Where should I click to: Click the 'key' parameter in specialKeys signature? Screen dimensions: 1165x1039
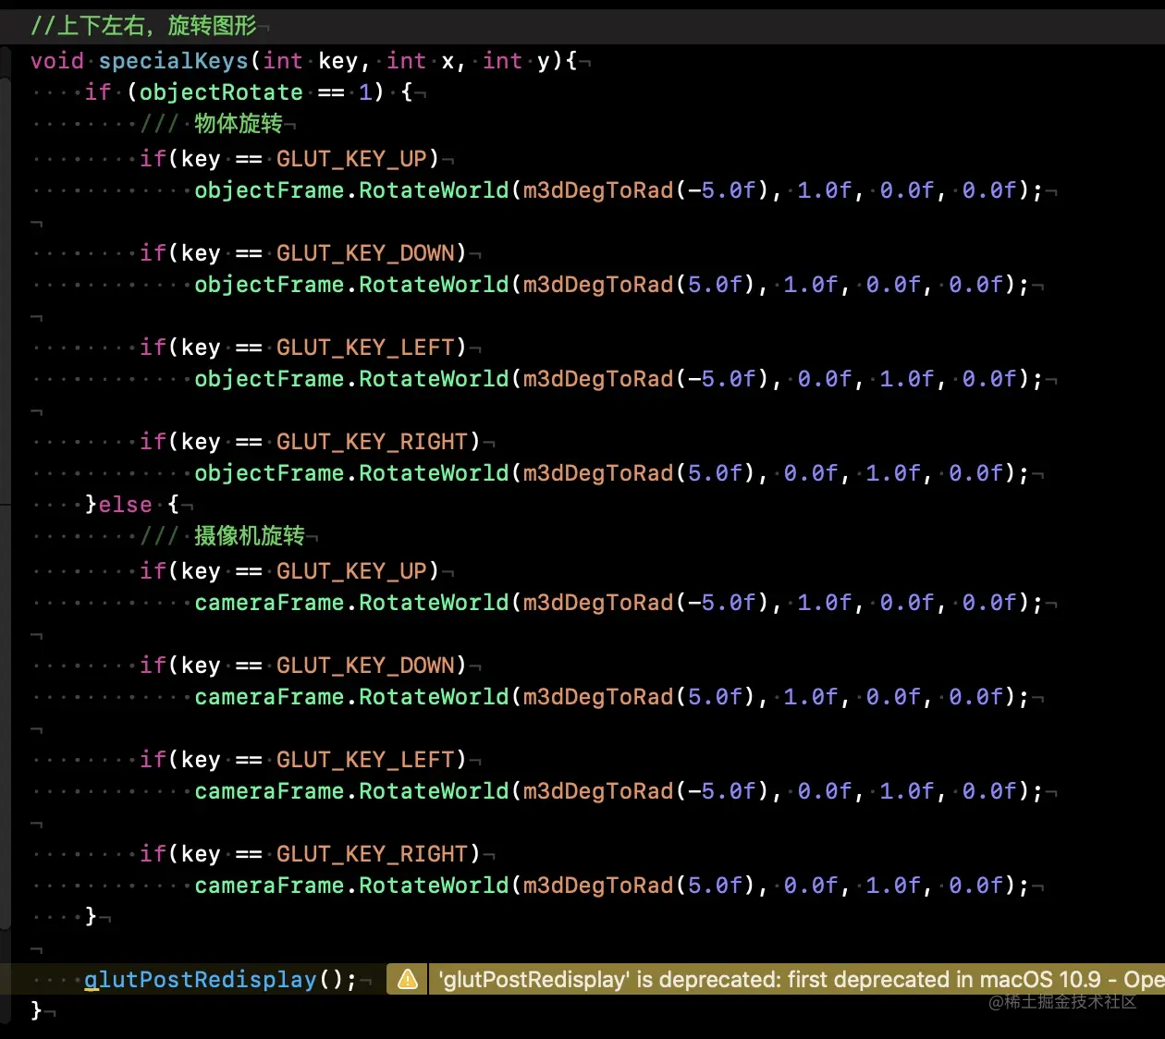click(337, 62)
